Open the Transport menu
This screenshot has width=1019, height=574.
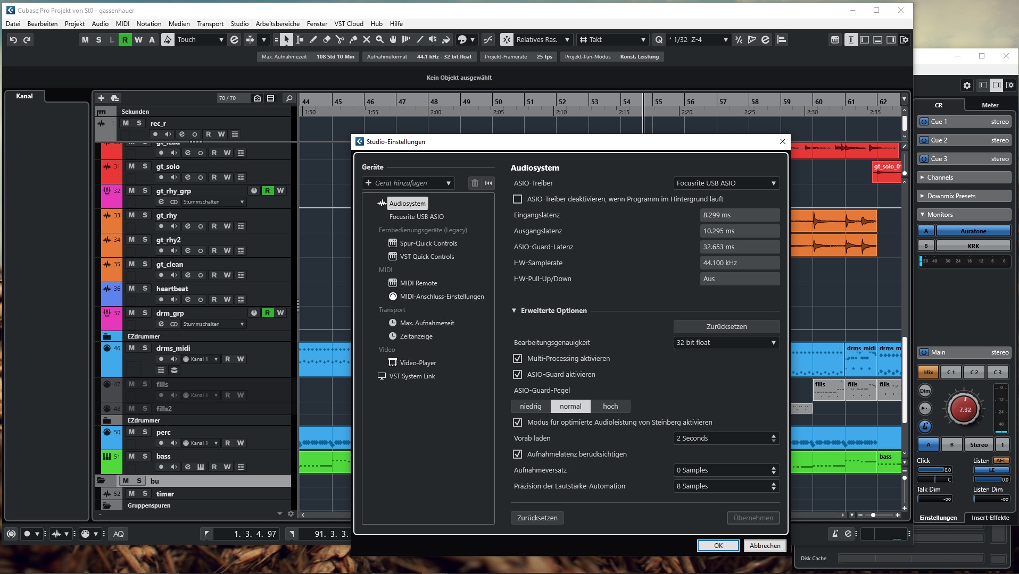pyautogui.click(x=210, y=24)
